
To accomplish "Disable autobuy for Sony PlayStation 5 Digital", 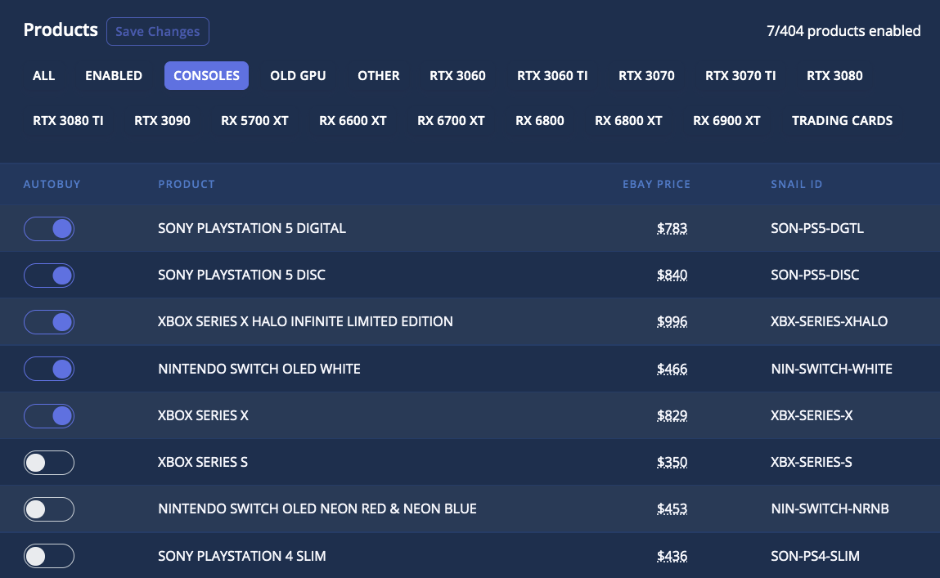I will click(49, 229).
